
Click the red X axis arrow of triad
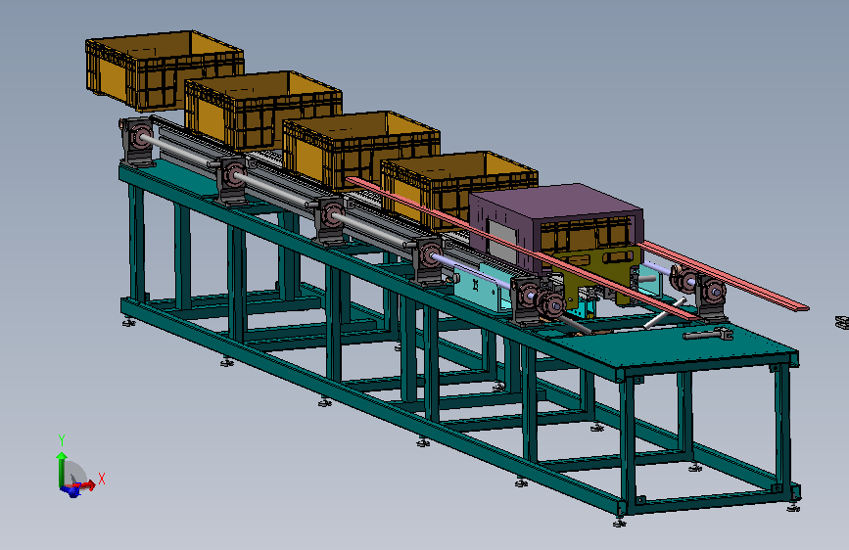[x=83, y=485]
